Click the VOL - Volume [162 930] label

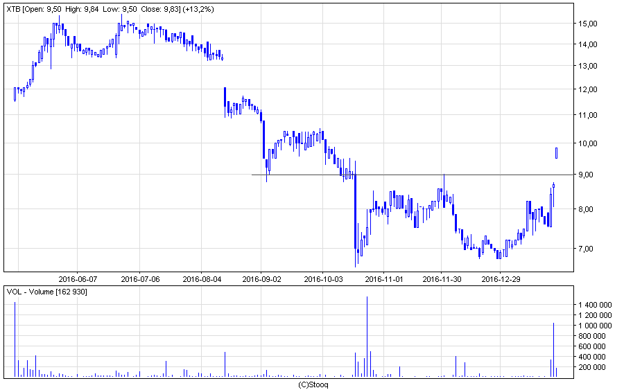click(47, 292)
